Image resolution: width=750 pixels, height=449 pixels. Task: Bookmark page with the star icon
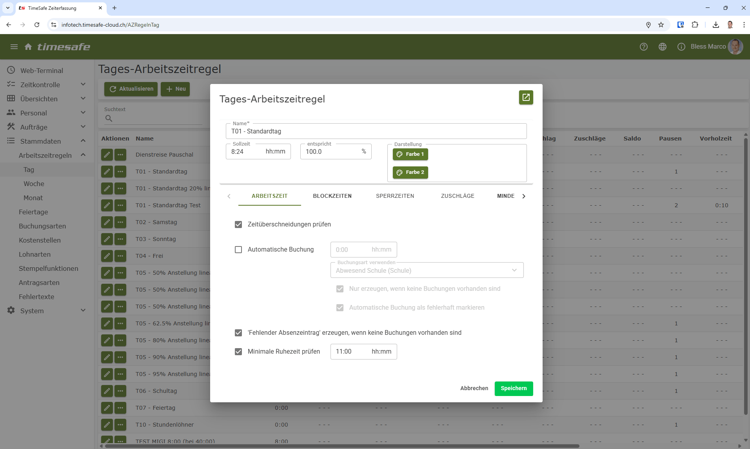click(x=661, y=25)
